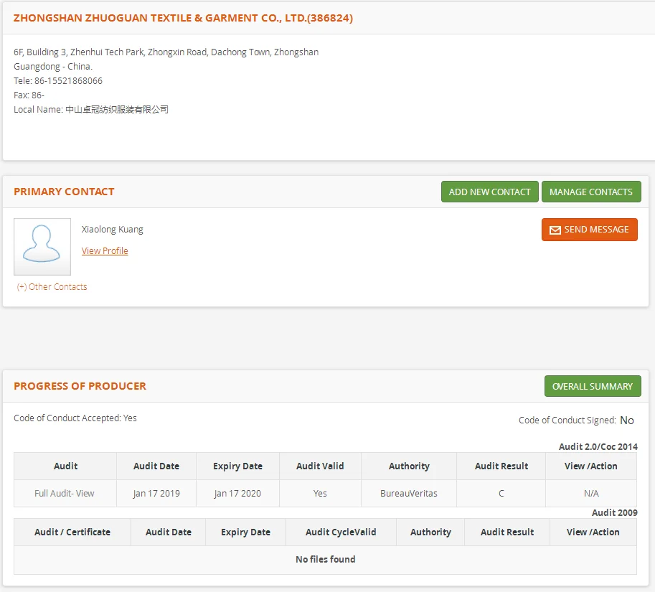This screenshot has height=592, width=655.
Task: Click the Audit Valid cell Yes
Action: click(320, 494)
